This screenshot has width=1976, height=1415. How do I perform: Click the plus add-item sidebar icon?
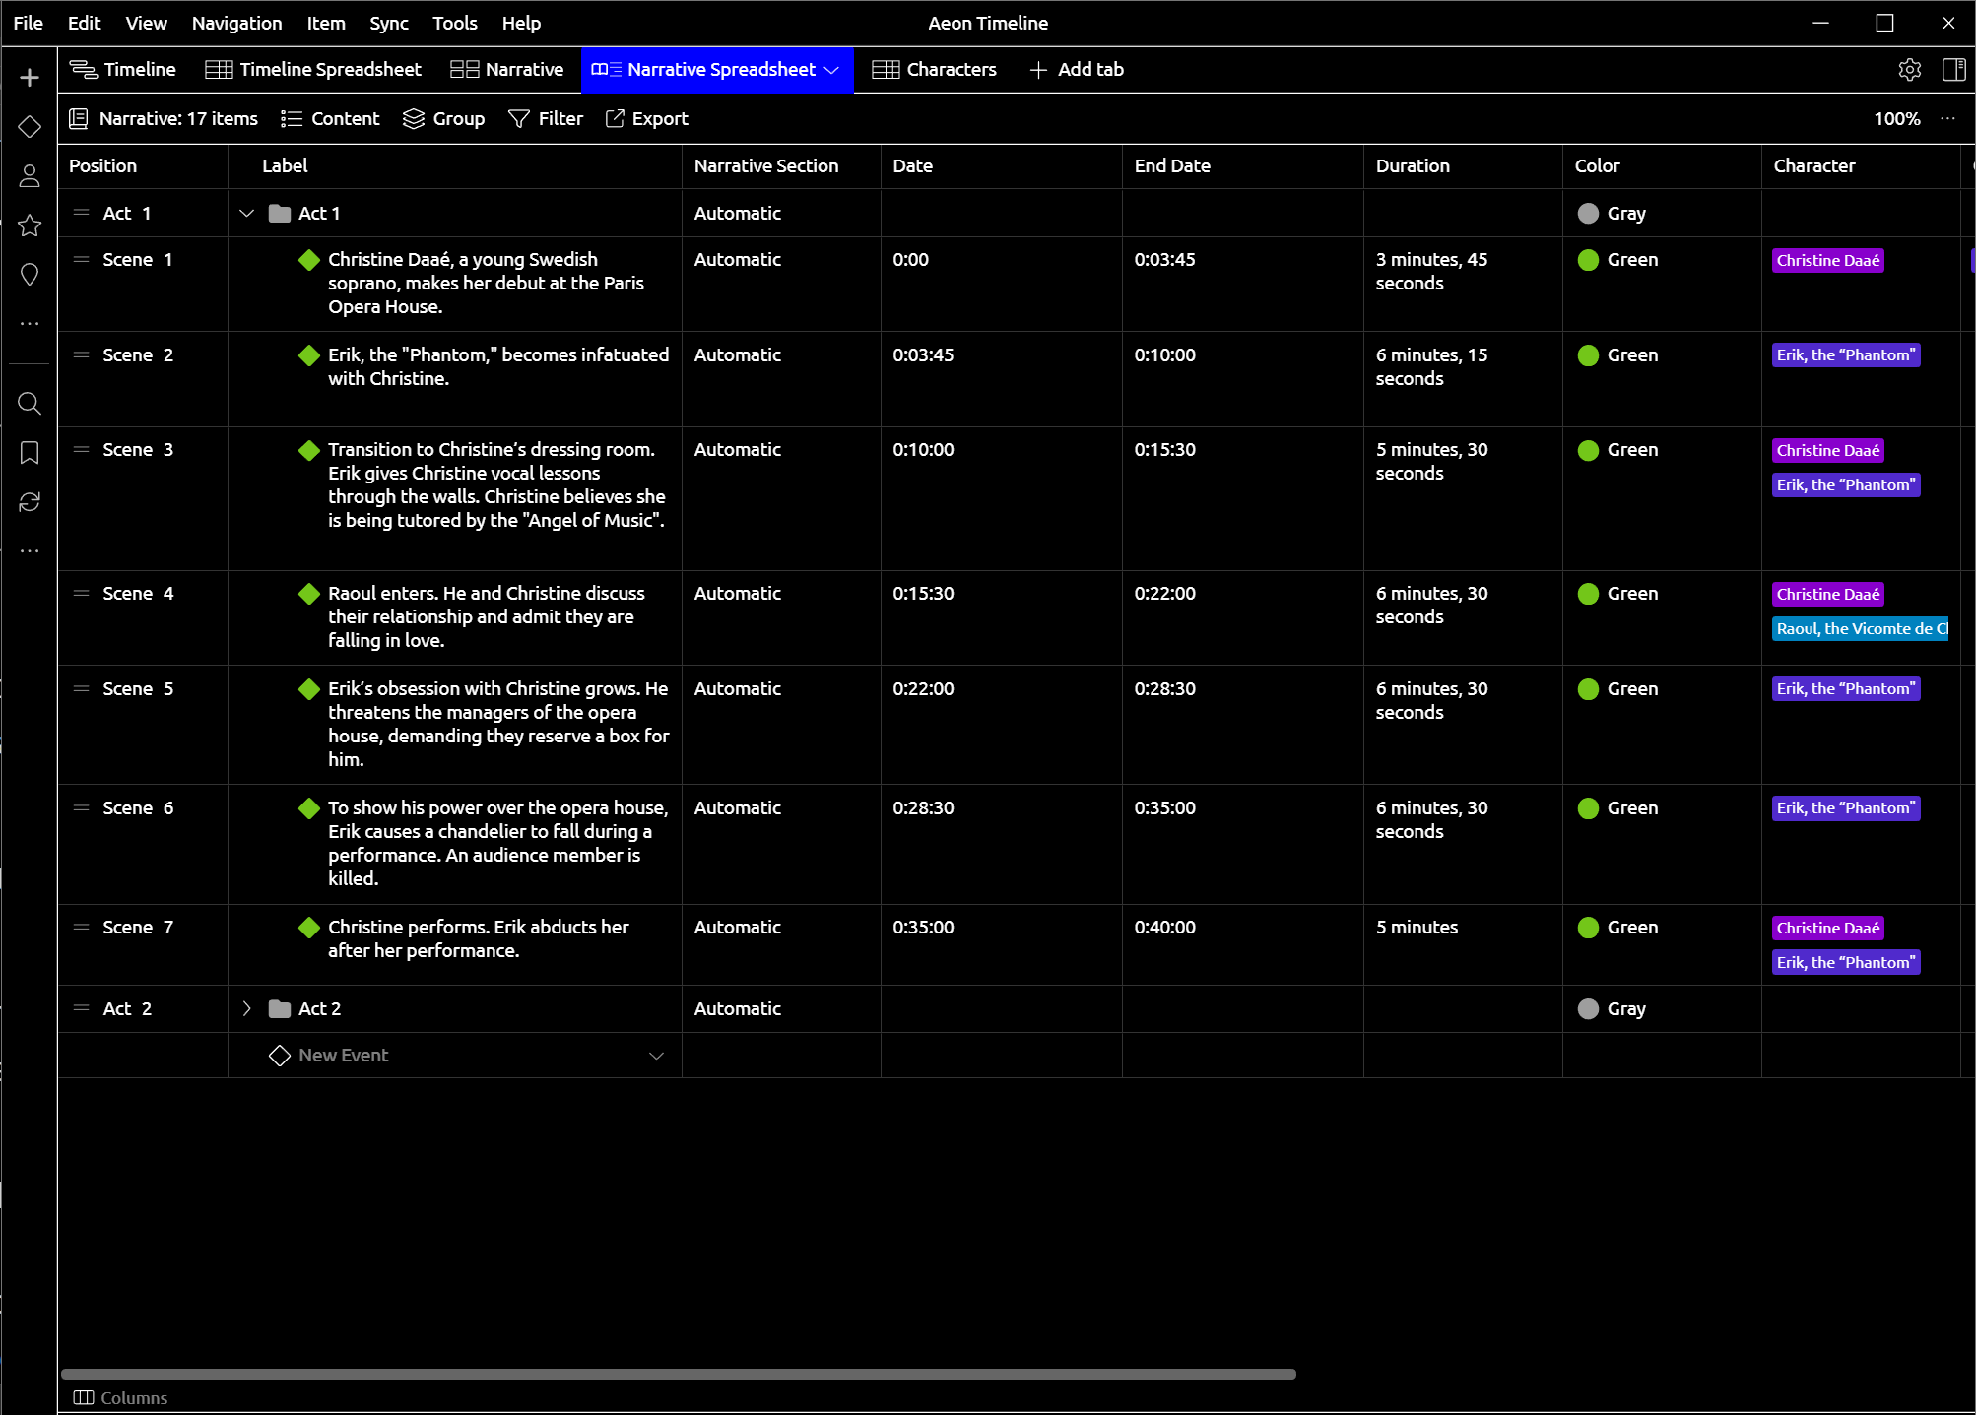pos(30,78)
